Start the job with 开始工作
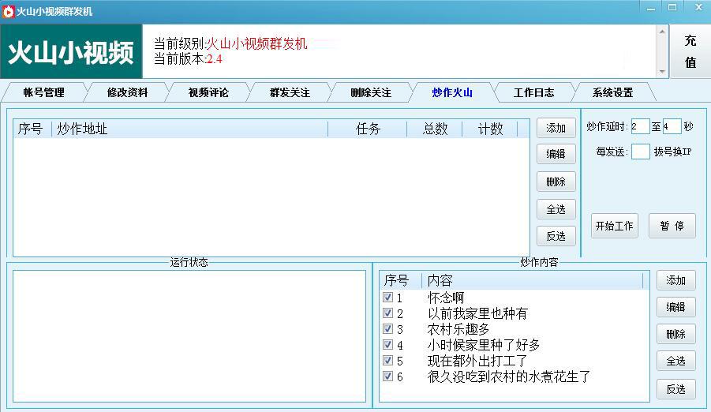Viewport: 711px width, 412px height. click(615, 226)
